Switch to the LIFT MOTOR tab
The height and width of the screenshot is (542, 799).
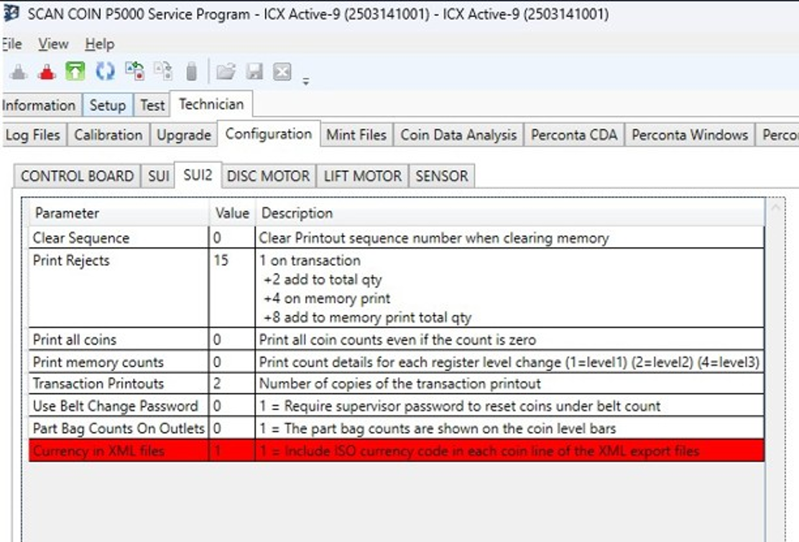point(363,176)
